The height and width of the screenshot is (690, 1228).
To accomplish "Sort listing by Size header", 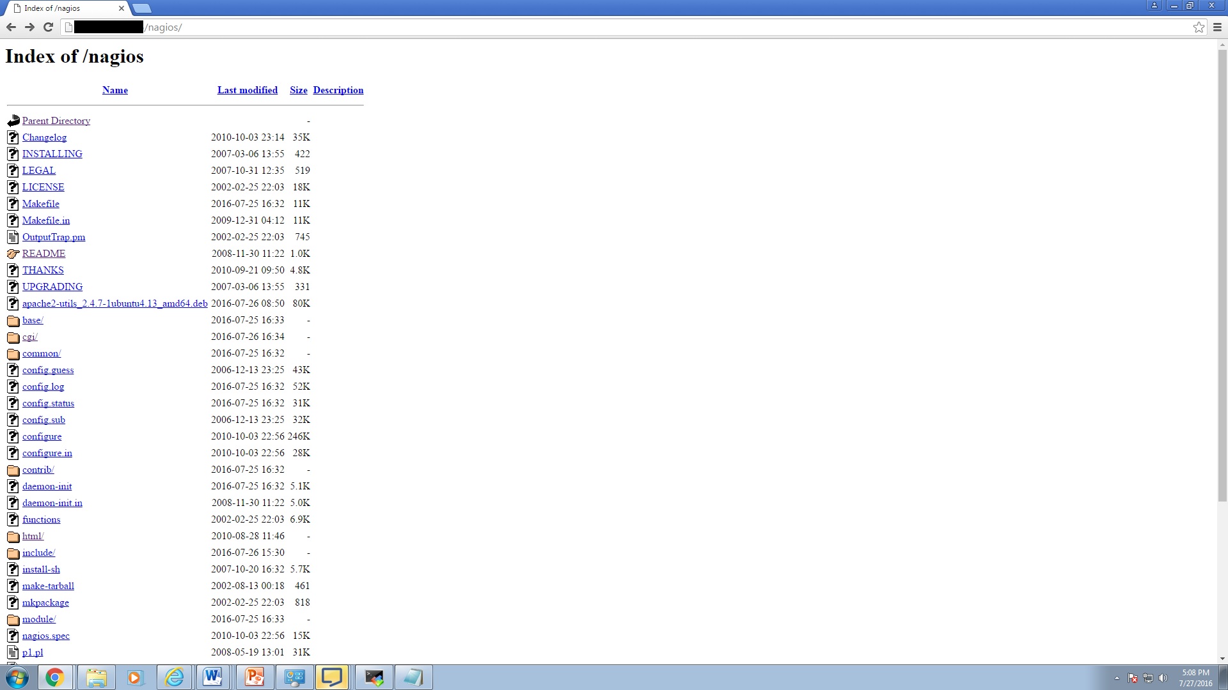I will click(x=299, y=90).
